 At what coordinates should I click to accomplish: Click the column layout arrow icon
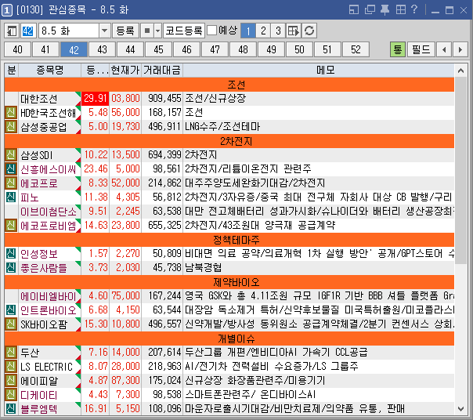(x=294, y=31)
